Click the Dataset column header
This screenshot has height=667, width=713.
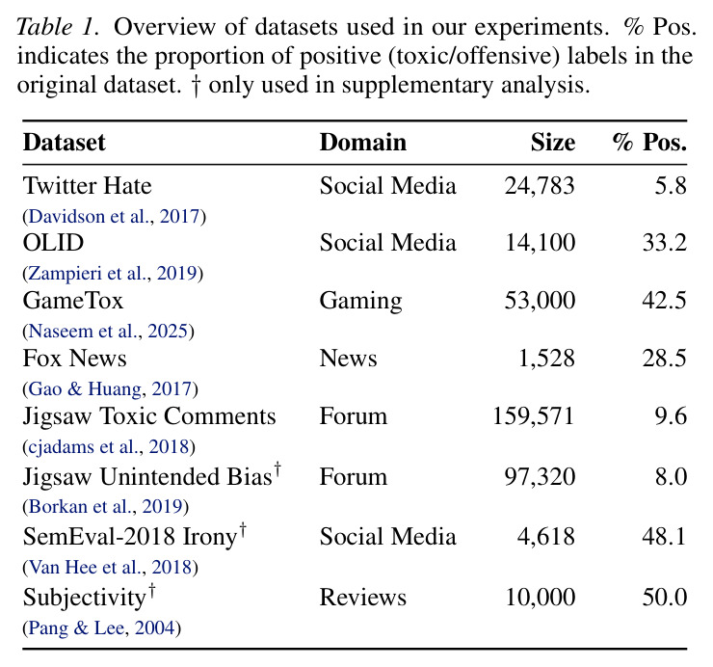tap(65, 143)
